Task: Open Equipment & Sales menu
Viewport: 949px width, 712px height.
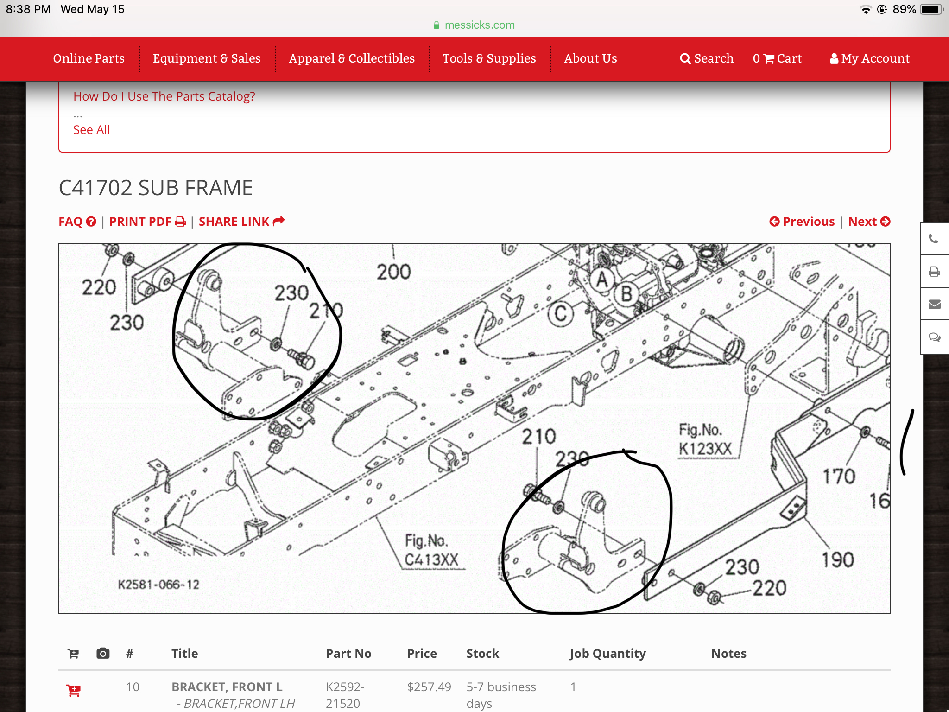Action: pos(207,59)
